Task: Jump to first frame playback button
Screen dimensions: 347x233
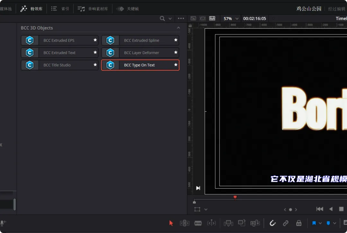Action: (320, 209)
